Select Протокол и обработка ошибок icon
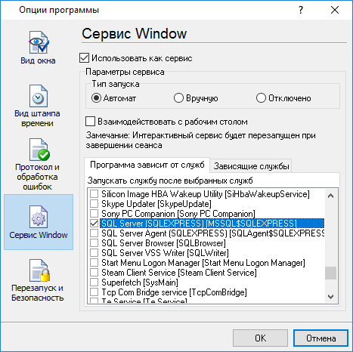This screenshot has width=353, height=352. tap(39, 150)
